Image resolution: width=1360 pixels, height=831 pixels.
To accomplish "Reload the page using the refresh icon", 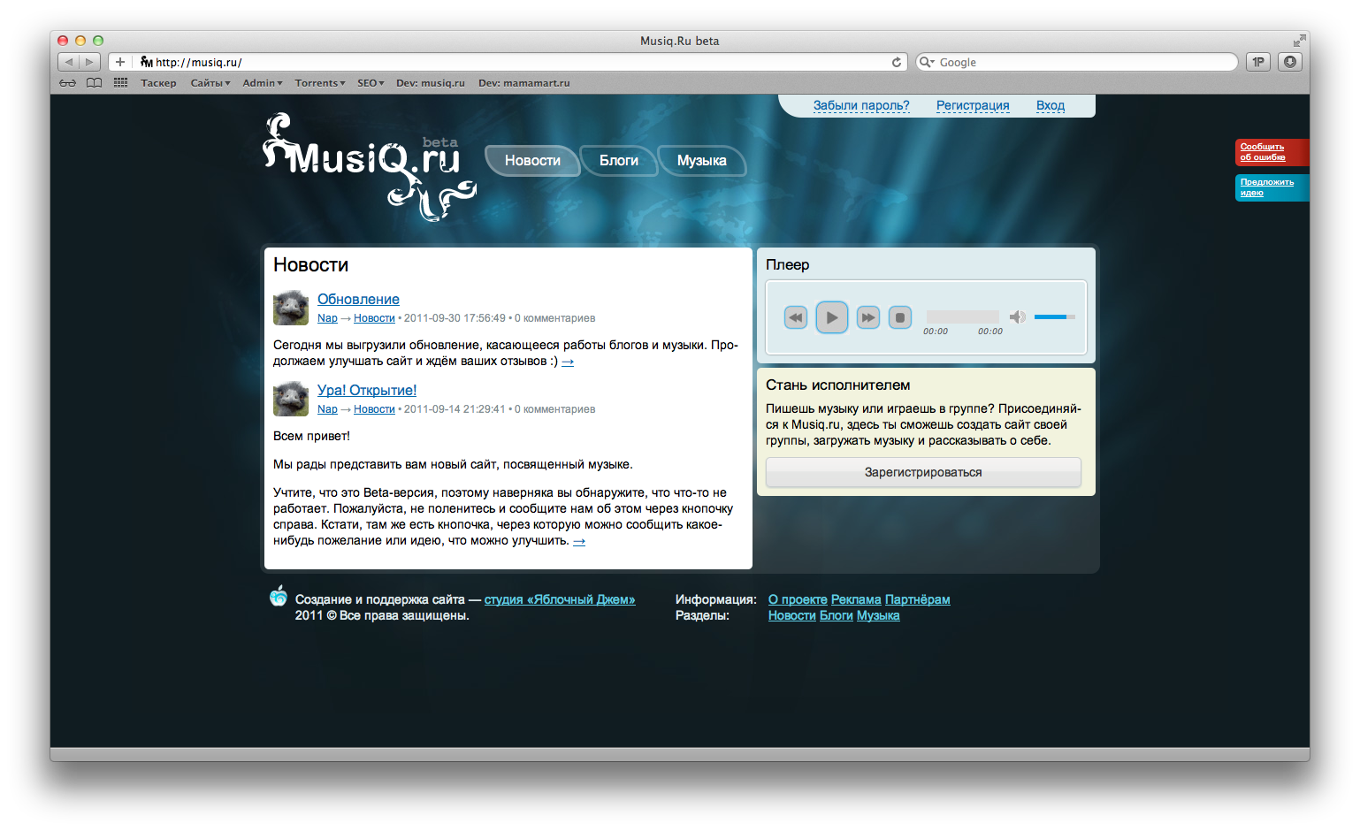I will pos(897,62).
